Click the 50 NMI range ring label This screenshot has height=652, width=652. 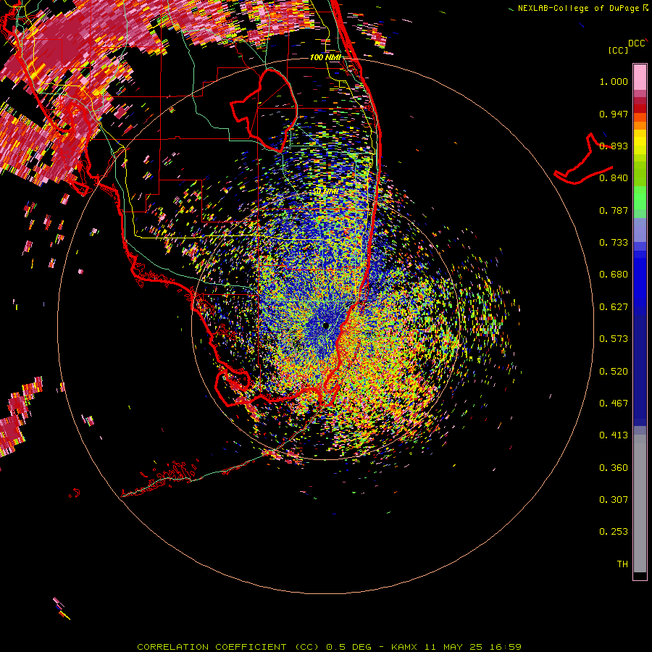[x=325, y=192]
